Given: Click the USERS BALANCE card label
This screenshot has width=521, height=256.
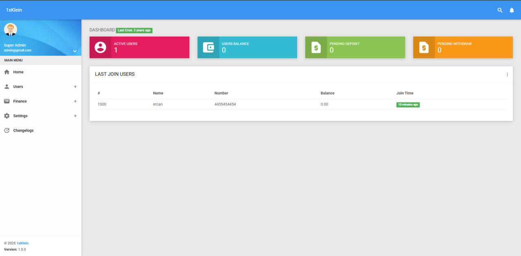Looking at the screenshot, I should [x=235, y=43].
